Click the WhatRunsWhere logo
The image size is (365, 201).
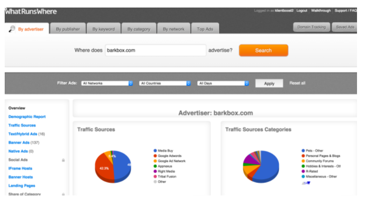click(x=31, y=11)
